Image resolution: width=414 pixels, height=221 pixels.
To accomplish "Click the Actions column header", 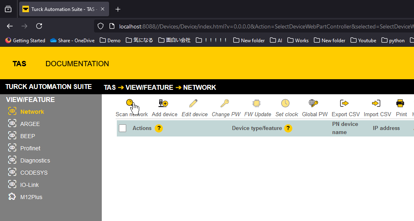I will coord(142,128).
